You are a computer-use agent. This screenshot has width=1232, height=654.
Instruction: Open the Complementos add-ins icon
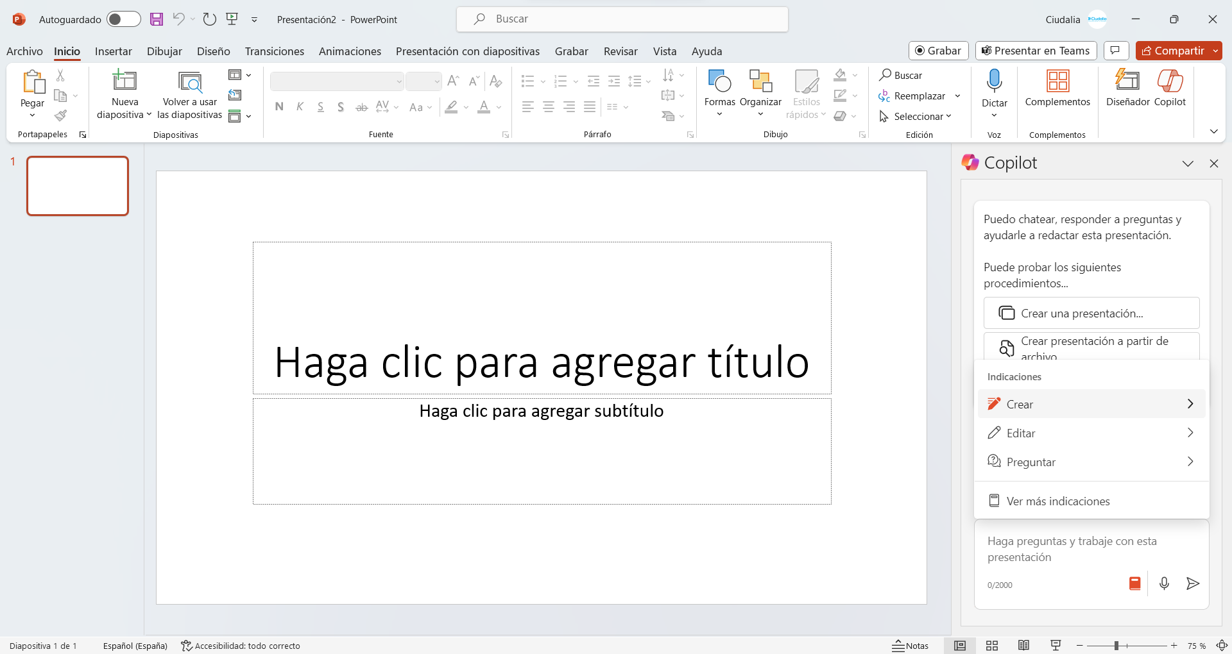click(1057, 87)
